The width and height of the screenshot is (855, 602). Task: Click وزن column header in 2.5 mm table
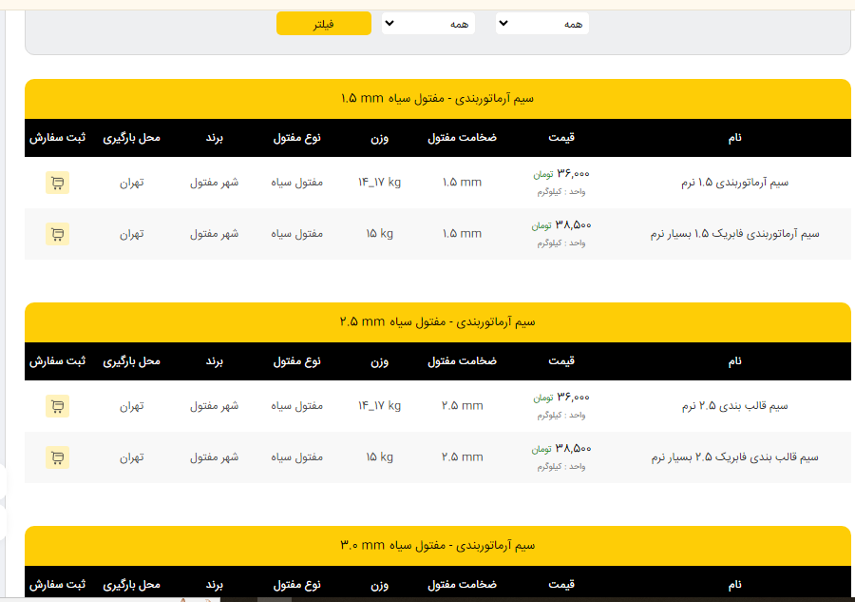[x=379, y=361]
